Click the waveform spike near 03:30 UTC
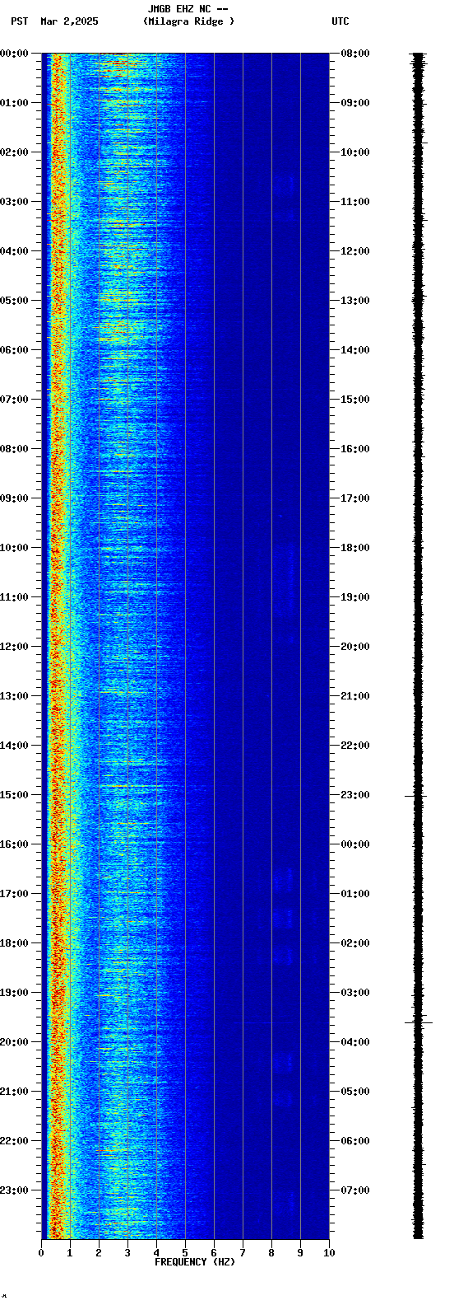The width and height of the screenshot is (454, 1305). point(418,1022)
